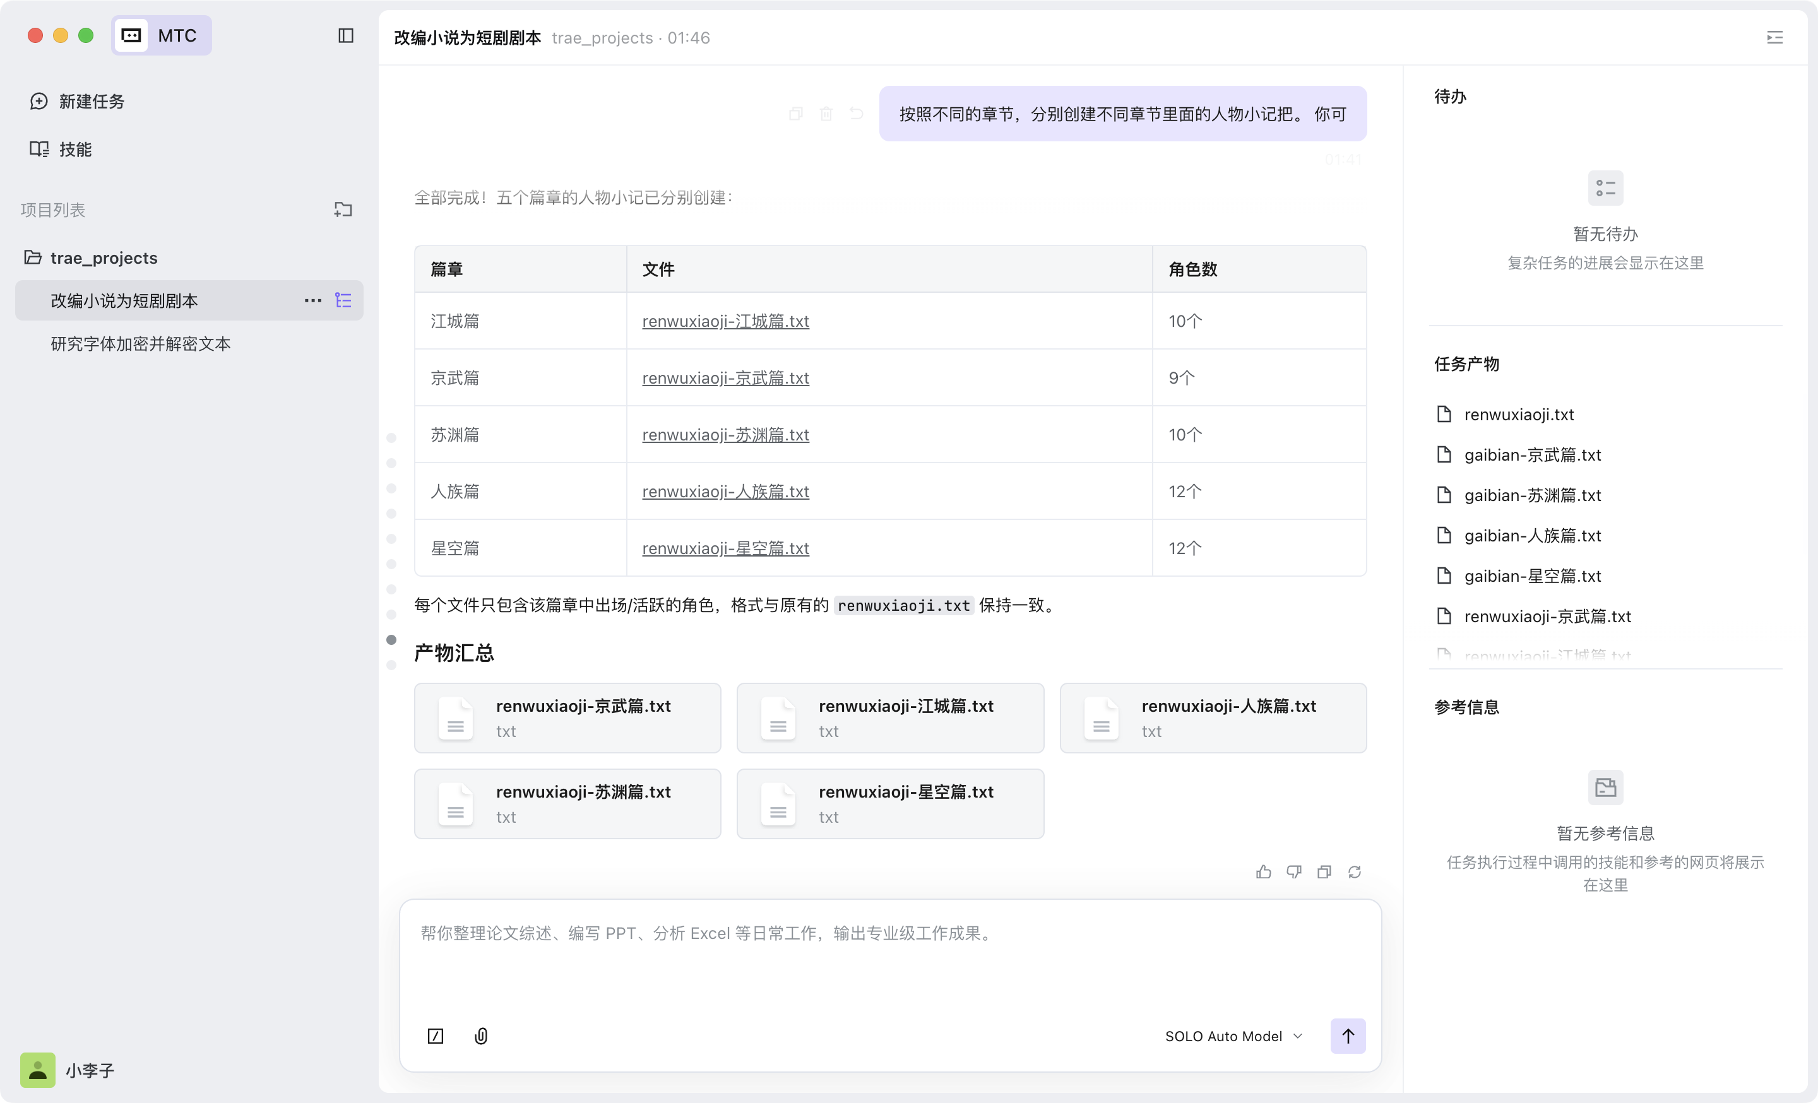The height and width of the screenshot is (1103, 1818).
Task: Toggle the right side panel
Action: tap(1774, 38)
